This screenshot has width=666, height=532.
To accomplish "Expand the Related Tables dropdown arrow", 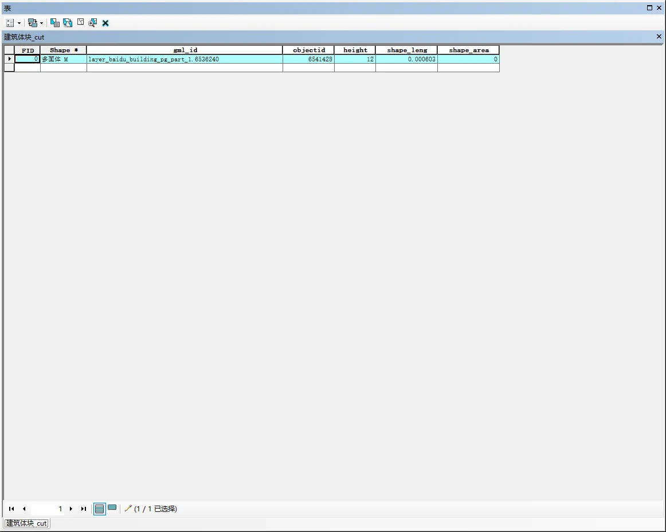I will point(41,23).
